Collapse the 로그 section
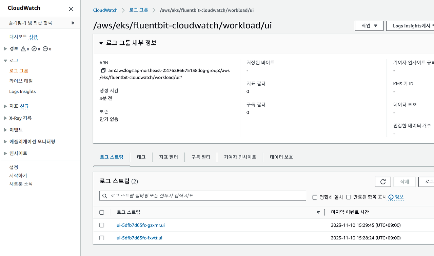 pyautogui.click(x=5, y=61)
